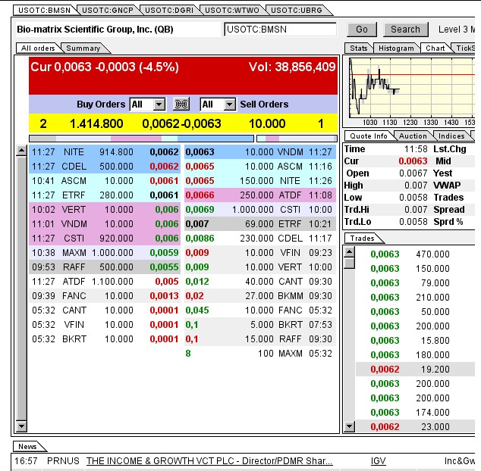Click order book scrollbar down arrow
The width and height of the screenshot is (481, 471).
coord(21,426)
